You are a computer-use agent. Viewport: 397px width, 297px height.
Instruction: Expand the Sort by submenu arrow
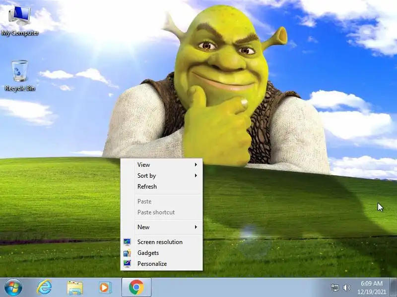click(x=196, y=176)
